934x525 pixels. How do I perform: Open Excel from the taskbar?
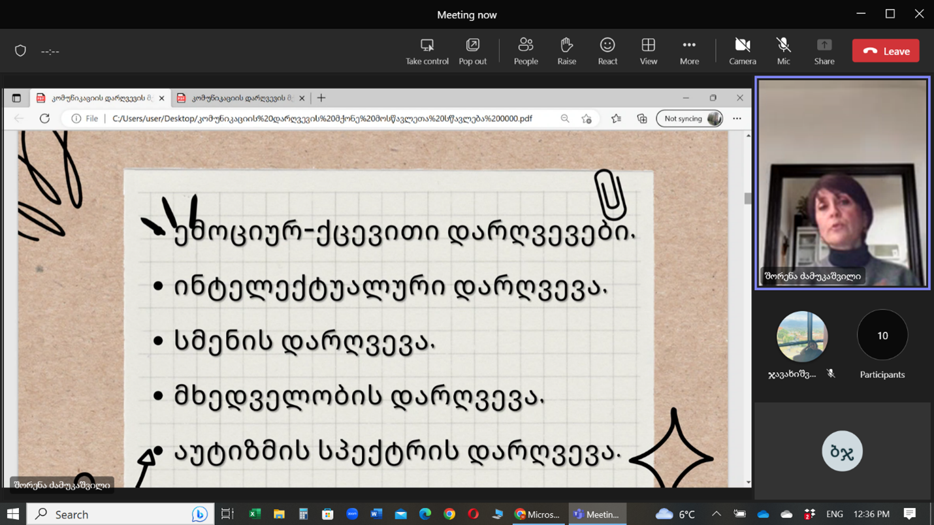[x=255, y=515]
